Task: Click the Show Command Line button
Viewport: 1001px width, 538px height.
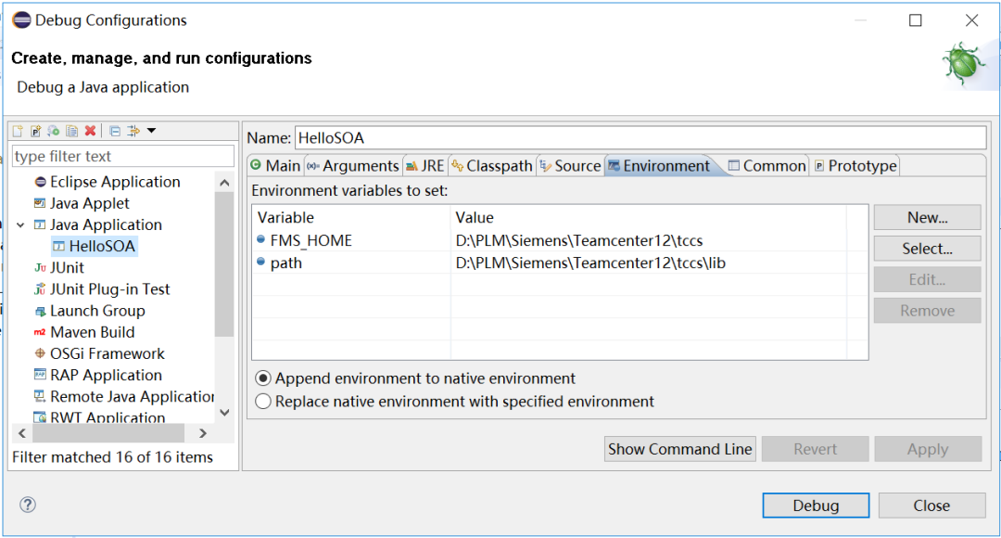Action: pos(679,449)
